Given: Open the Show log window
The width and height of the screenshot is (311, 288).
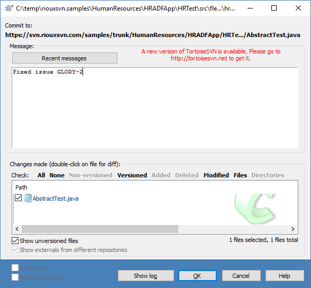Looking at the screenshot, I should pyautogui.click(x=146, y=276).
